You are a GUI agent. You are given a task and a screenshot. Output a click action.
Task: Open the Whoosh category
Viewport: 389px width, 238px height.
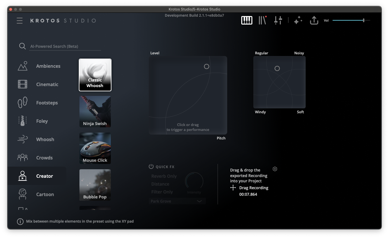coord(45,139)
